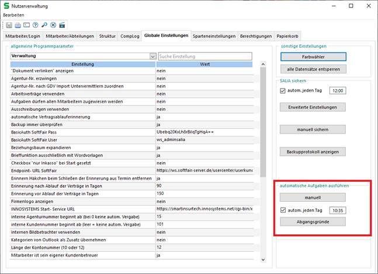This screenshot has width=378, height=274.
Task: Click the circled X cancel toolbar icon
Action: coord(53,25)
